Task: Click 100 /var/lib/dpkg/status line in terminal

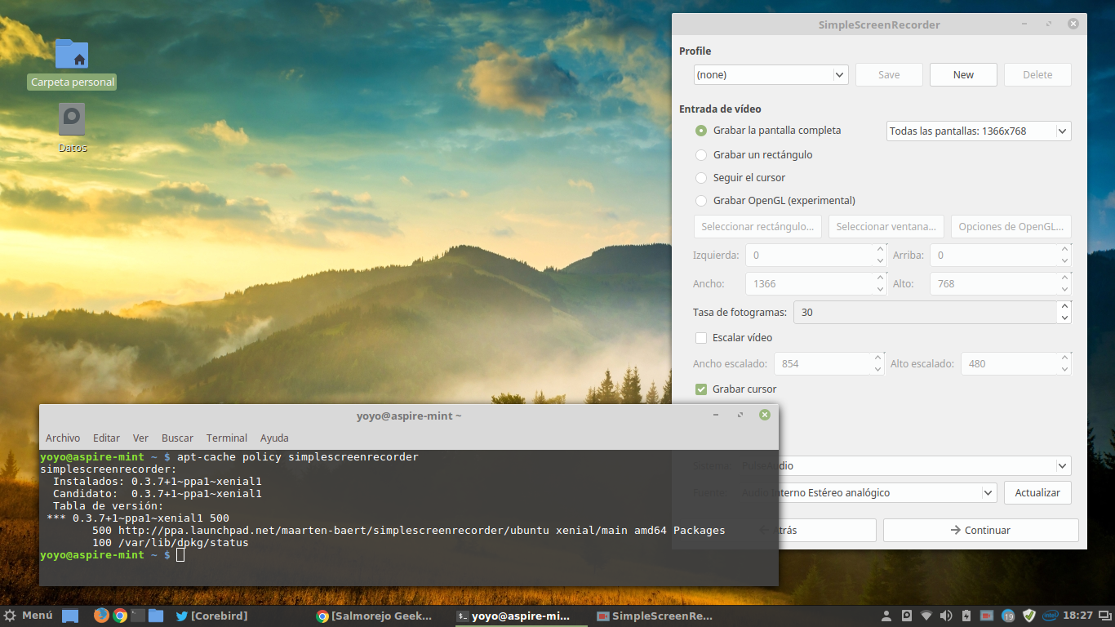Action: coord(171,543)
